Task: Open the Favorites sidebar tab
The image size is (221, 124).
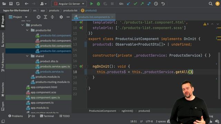Action: 3,90
